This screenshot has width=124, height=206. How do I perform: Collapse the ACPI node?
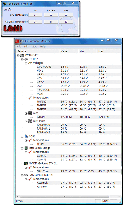click(22, 137)
